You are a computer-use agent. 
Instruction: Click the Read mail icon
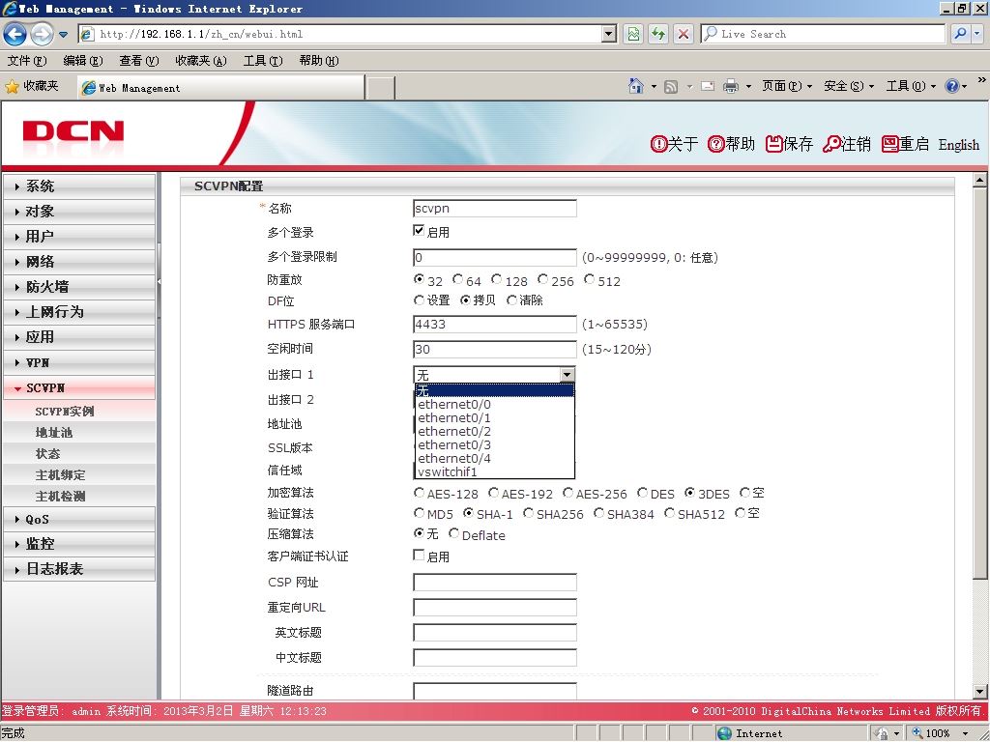click(708, 86)
